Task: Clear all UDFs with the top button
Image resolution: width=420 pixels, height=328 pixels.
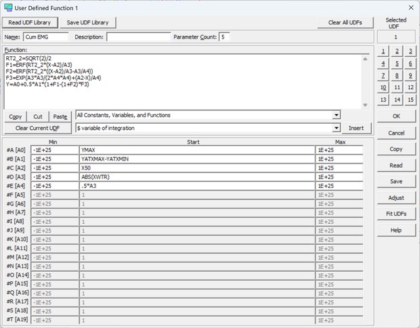Action: 345,22
